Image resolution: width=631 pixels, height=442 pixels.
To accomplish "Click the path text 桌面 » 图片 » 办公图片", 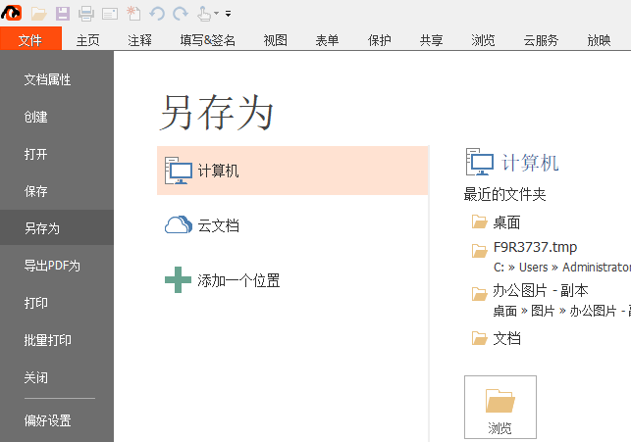I will (x=561, y=311).
